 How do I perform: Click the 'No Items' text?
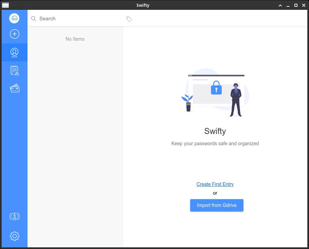75,39
